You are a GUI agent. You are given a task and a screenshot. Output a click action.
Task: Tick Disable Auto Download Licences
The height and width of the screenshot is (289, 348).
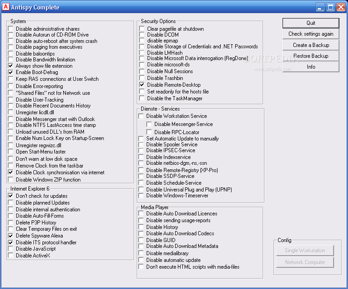(141, 213)
